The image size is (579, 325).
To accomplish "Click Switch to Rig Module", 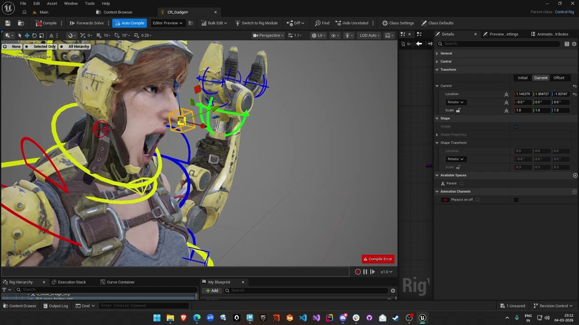I will coord(256,23).
